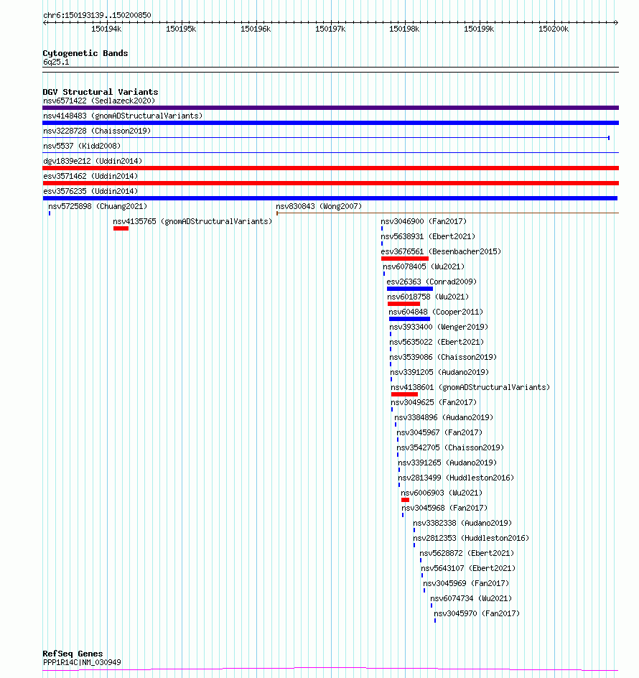
Task: Select the esv3576235 (Uddin2014) label
Action: tap(90, 192)
